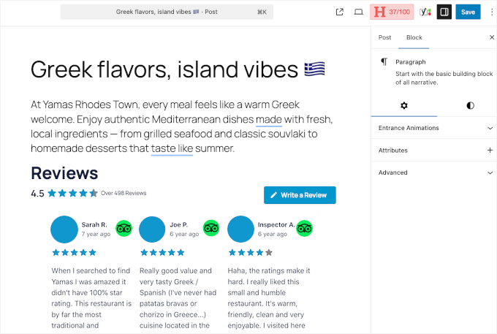This screenshot has height=334, width=497.
Task: Toggle the Settings sidebar panel
Action: (444, 12)
